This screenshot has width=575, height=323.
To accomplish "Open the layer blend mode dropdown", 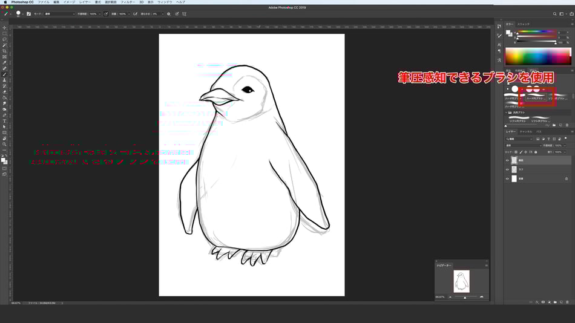I will coord(521,145).
